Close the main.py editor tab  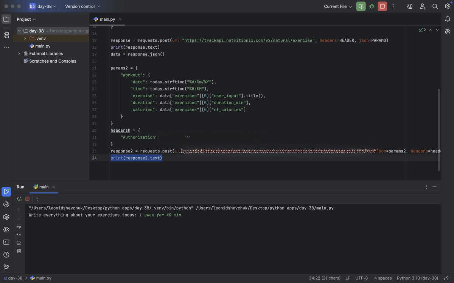pos(120,19)
